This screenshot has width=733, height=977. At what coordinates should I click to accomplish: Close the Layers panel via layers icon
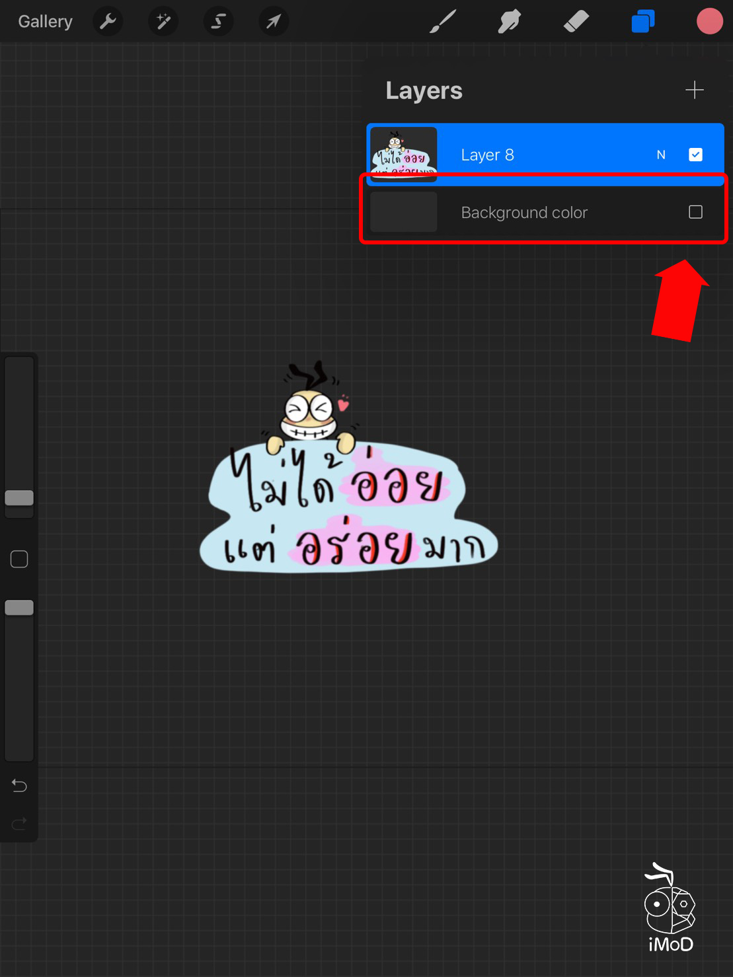tap(642, 22)
